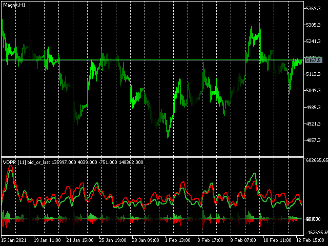Select the 4921.3 price axis value
328x246 pixels.
(x=313, y=124)
